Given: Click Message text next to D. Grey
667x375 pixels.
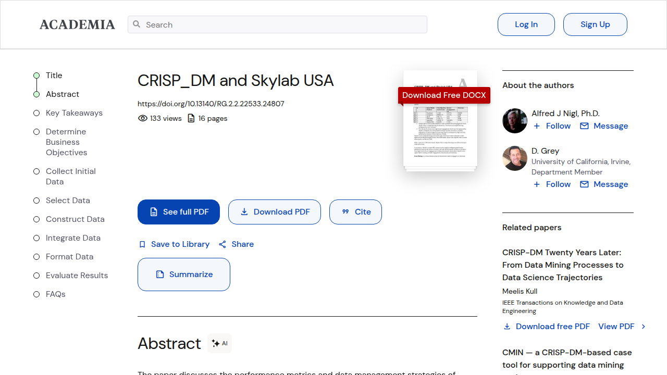Looking at the screenshot, I should (611, 184).
